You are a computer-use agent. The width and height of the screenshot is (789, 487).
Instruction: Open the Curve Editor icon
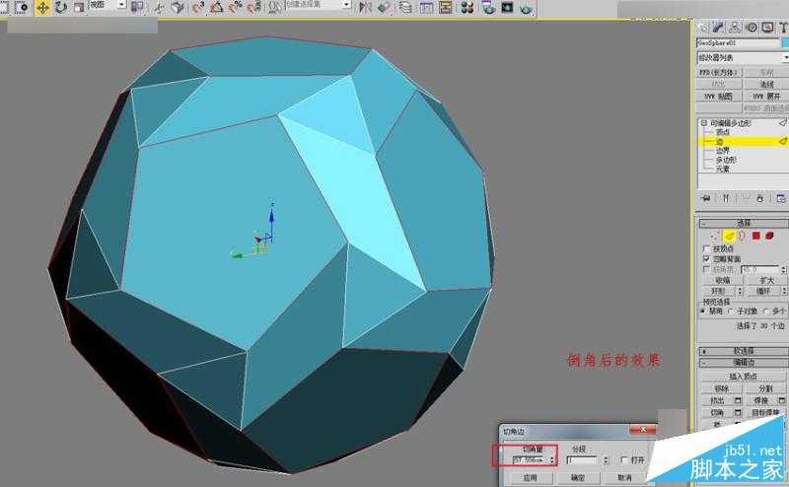pos(426,7)
